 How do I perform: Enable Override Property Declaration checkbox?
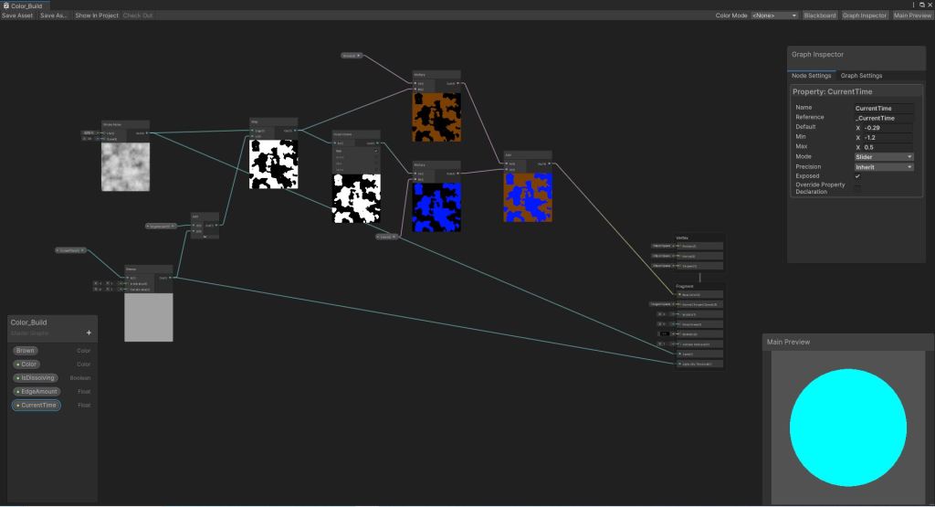(x=857, y=186)
